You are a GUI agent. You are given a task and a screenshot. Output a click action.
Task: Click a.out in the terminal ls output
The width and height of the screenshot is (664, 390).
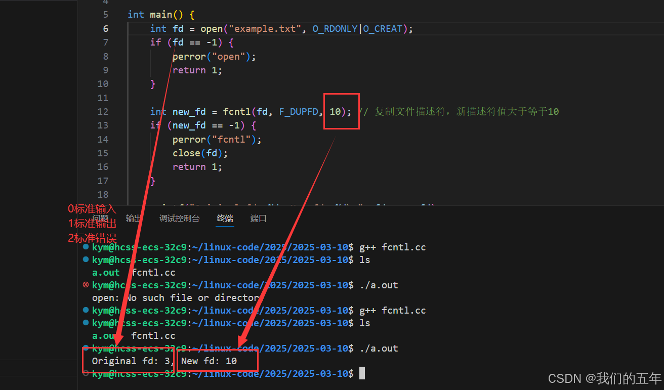[106, 272]
